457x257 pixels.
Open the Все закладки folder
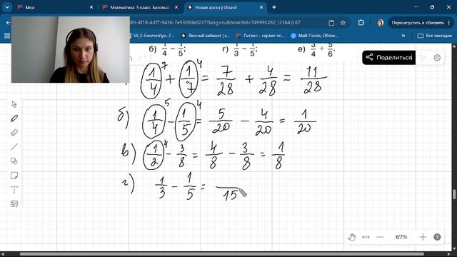[435, 36]
